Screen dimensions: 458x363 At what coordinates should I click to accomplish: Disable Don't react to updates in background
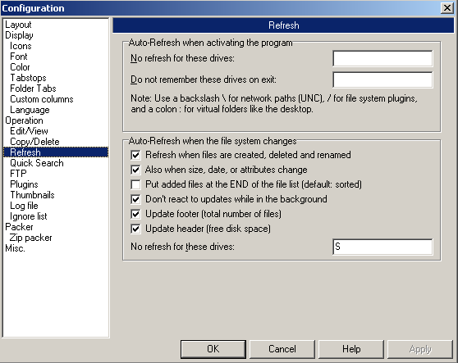click(135, 199)
